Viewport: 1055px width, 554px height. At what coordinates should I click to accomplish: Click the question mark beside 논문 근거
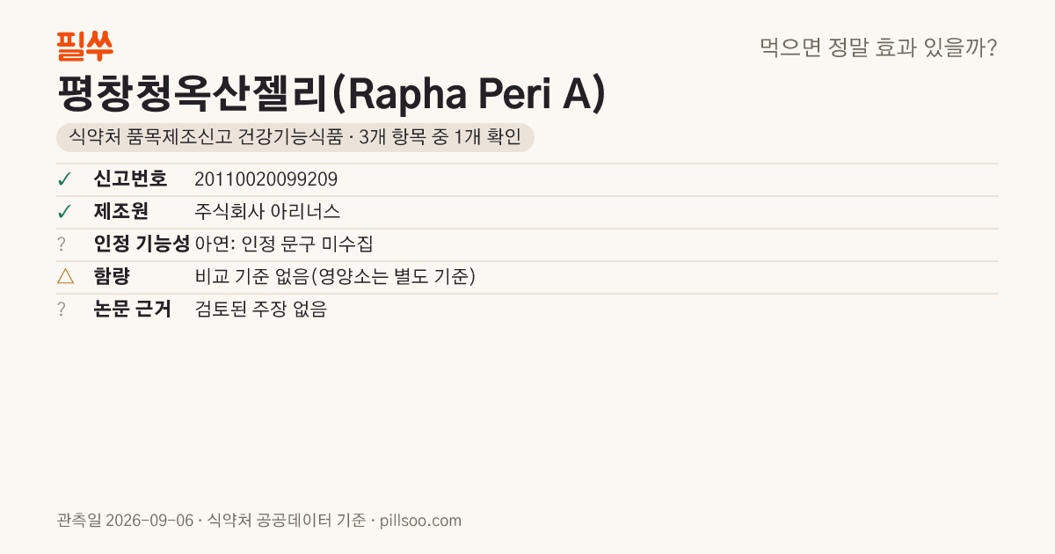pyautogui.click(x=62, y=310)
